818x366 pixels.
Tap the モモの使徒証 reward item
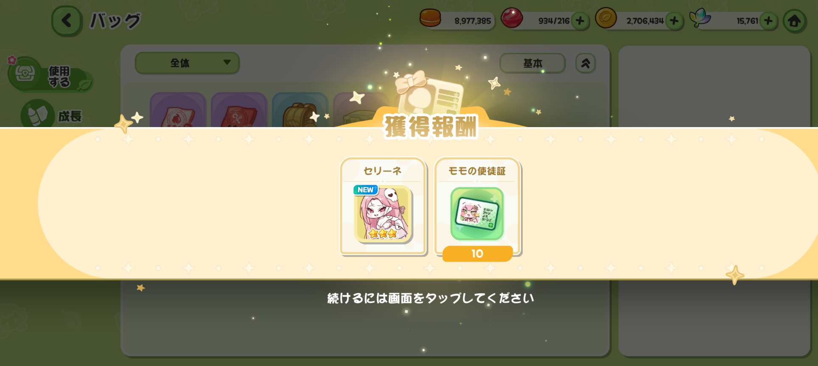coord(477,208)
